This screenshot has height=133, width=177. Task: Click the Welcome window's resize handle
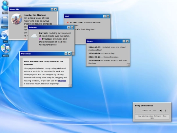pyautogui.click(x=70, y=86)
